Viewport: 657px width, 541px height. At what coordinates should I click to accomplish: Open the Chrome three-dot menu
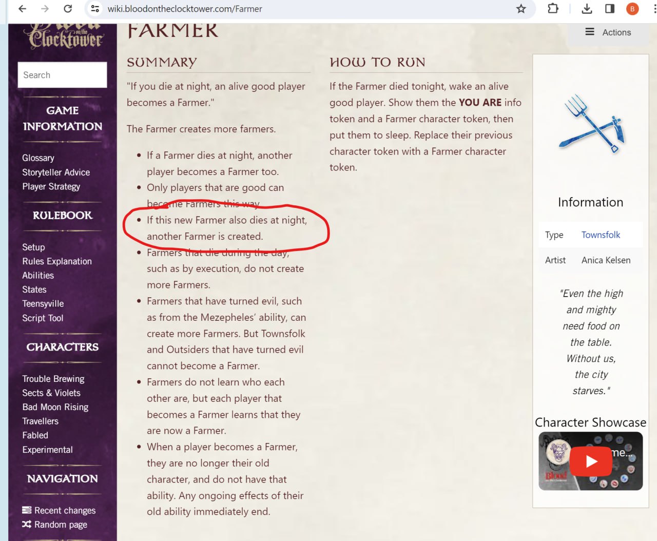pyautogui.click(x=654, y=9)
